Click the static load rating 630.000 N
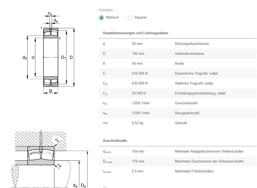The image size is (257, 188). (140, 83)
